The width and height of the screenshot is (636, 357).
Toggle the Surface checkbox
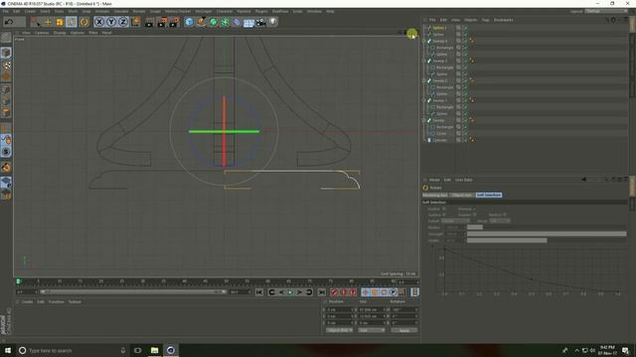tap(444, 214)
